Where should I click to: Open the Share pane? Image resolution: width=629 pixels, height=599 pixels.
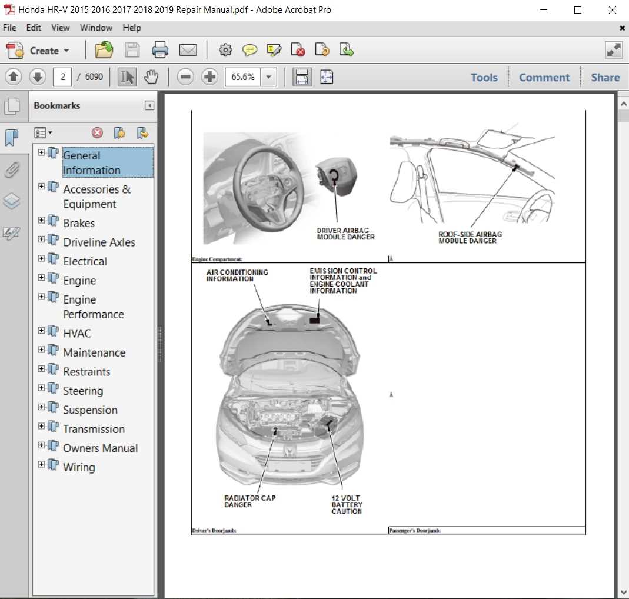tap(605, 78)
